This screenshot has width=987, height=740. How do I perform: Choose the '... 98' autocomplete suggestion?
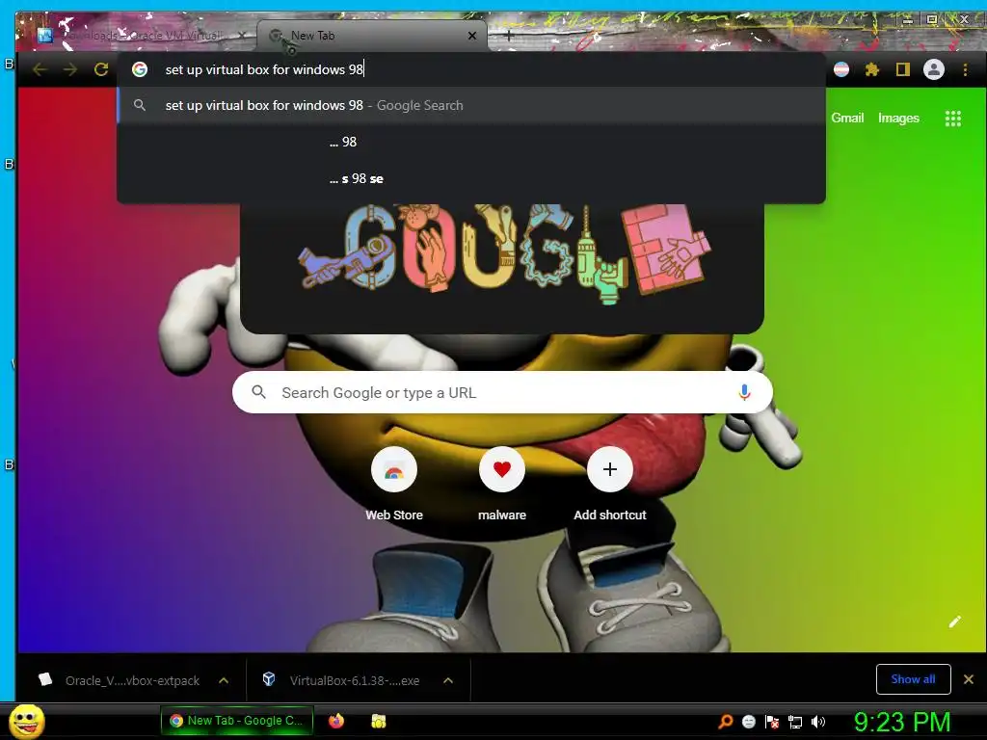470,143
